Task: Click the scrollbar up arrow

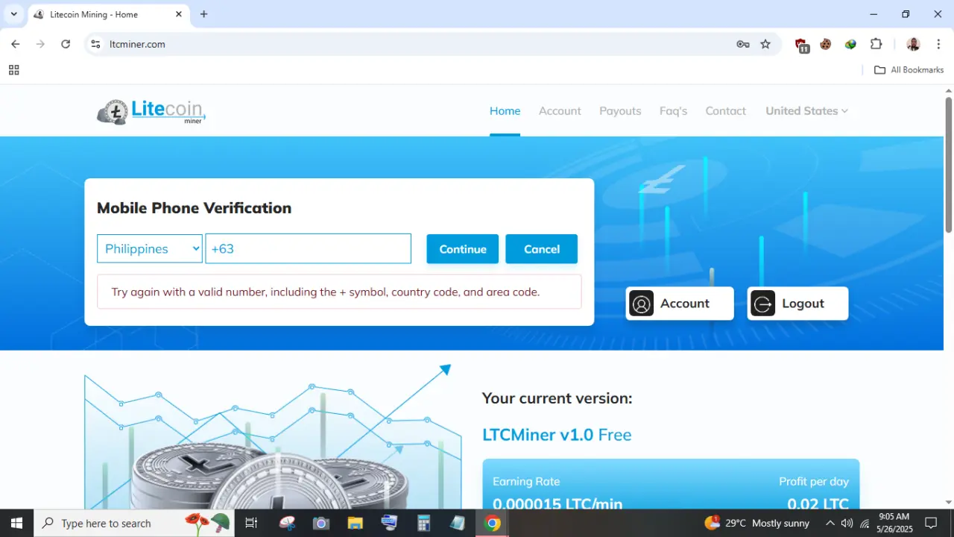Action: click(x=949, y=90)
